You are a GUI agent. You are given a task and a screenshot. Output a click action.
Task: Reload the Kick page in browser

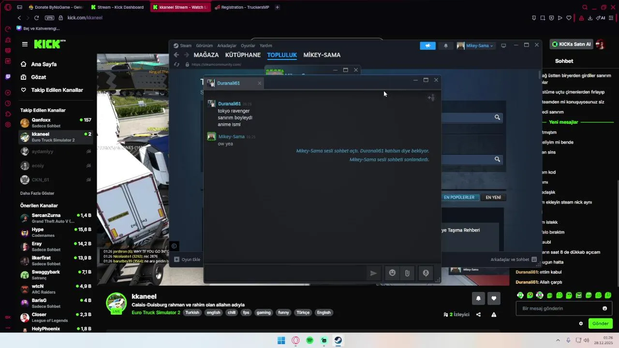[x=36, y=18]
